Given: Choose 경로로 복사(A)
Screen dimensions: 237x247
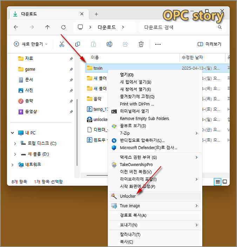Looking at the screenshot, I should pyautogui.click(x=155, y=215).
